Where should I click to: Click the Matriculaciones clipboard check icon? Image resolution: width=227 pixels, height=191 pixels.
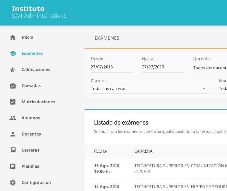point(13,102)
